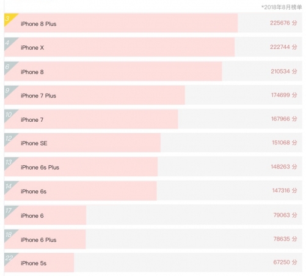Click the rank 22 corner badge

[x=9, y=258]
